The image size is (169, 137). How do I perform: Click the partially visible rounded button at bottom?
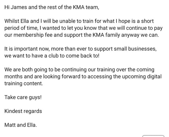153,136
